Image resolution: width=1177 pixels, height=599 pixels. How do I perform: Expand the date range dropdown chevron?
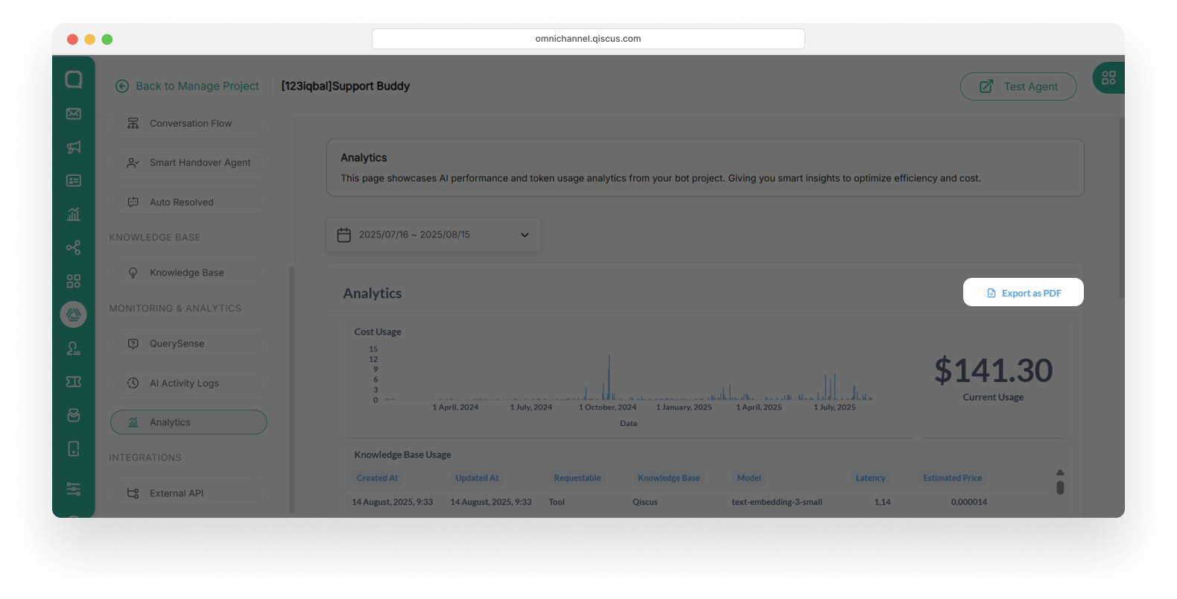point(524,235)
